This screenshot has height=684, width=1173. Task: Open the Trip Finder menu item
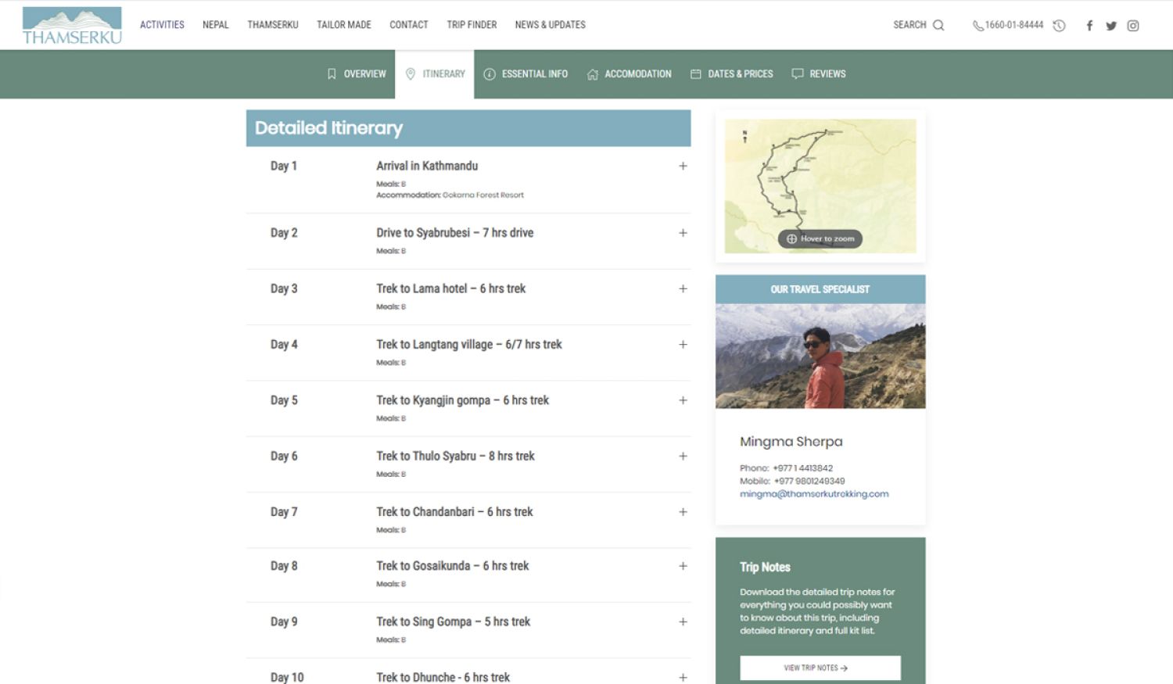point(472,25)
